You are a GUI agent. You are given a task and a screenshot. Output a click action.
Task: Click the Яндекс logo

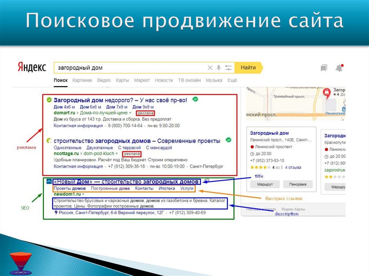[x=32, y=67]
